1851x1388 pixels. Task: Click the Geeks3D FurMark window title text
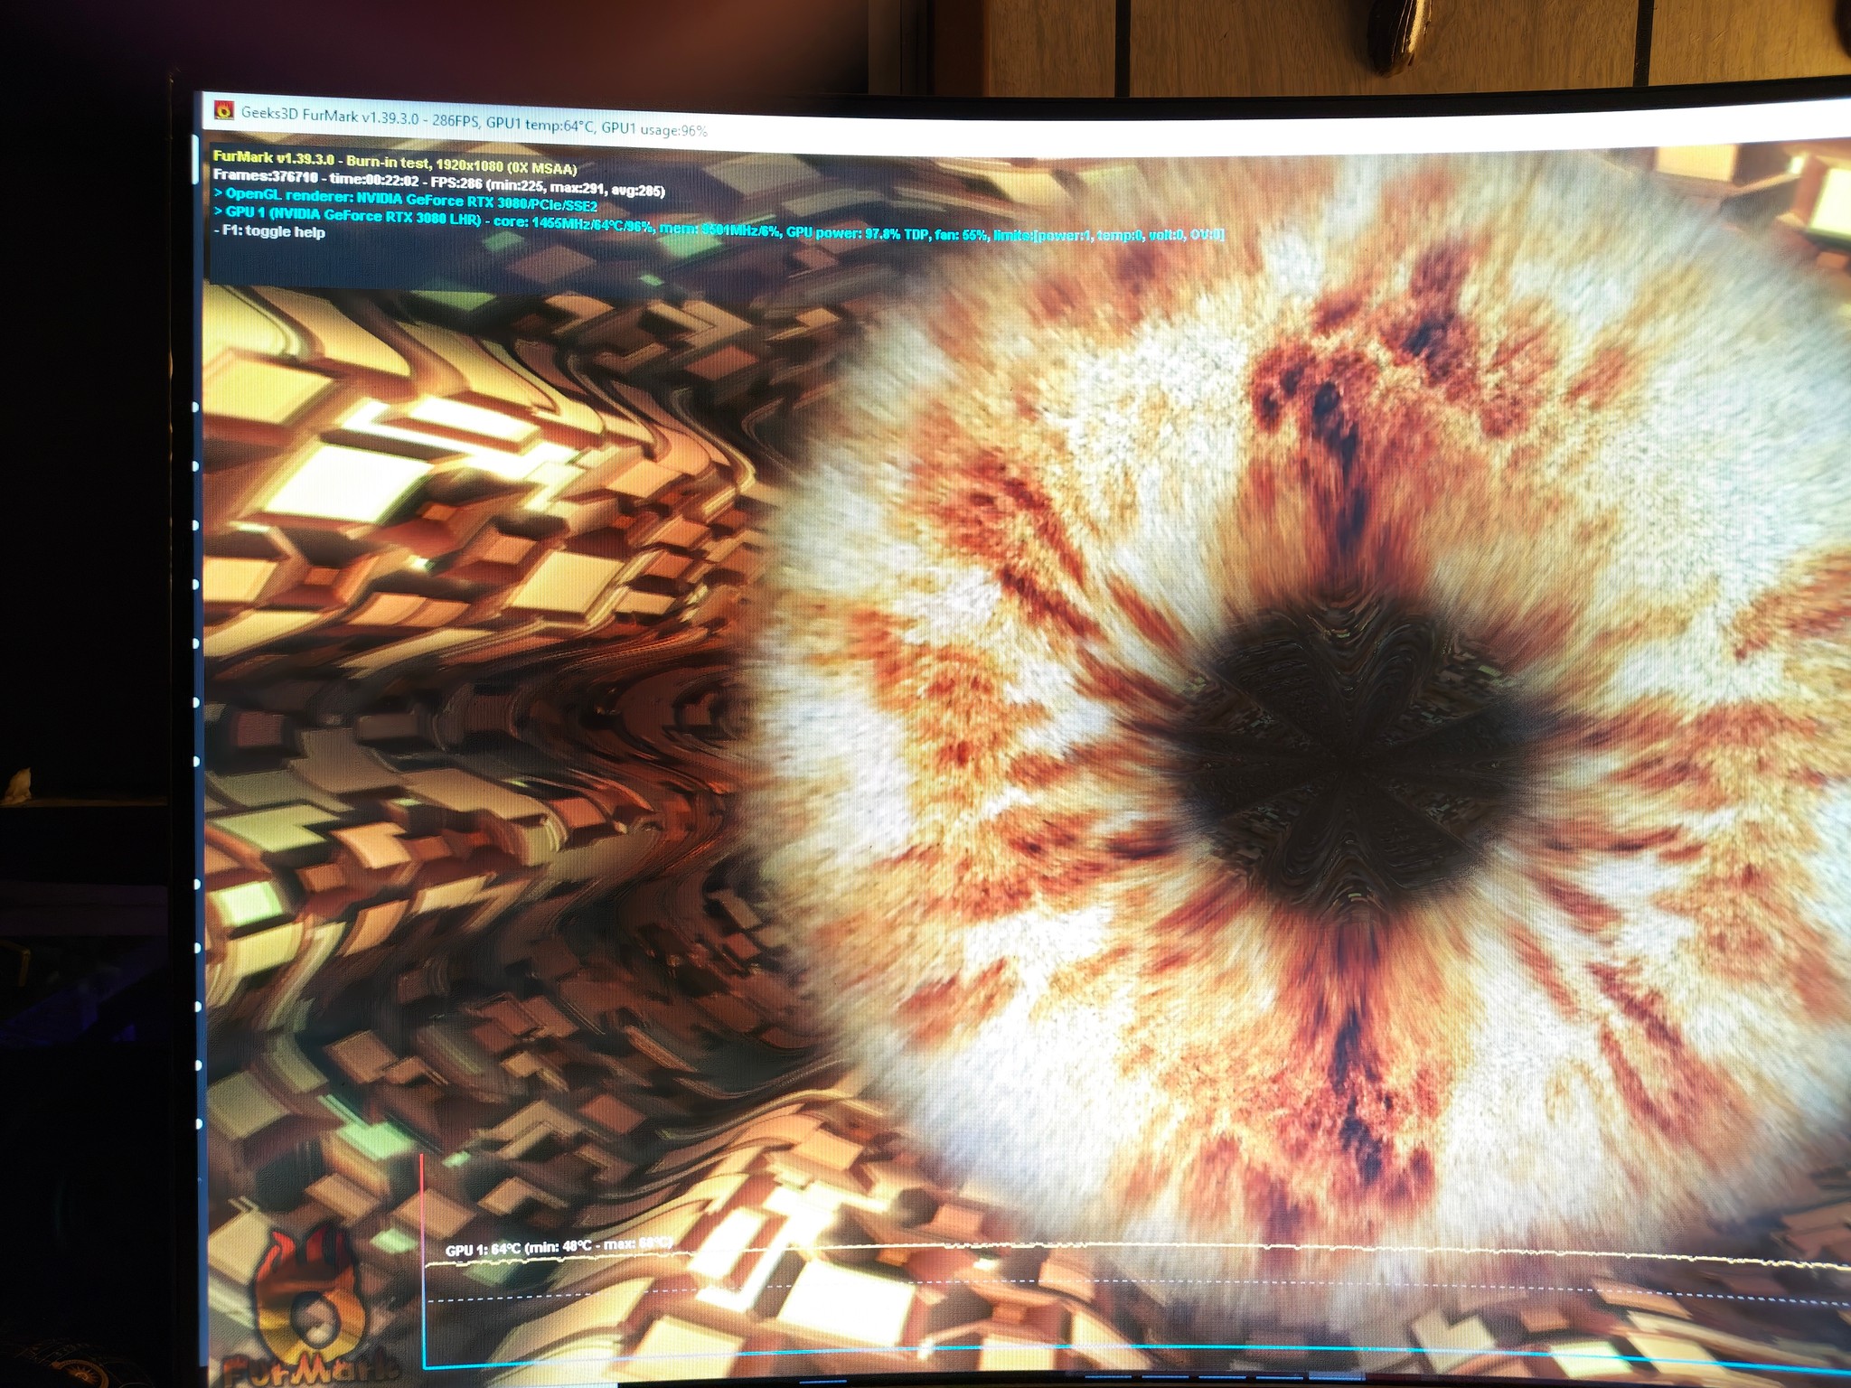[x=474, y=121]
